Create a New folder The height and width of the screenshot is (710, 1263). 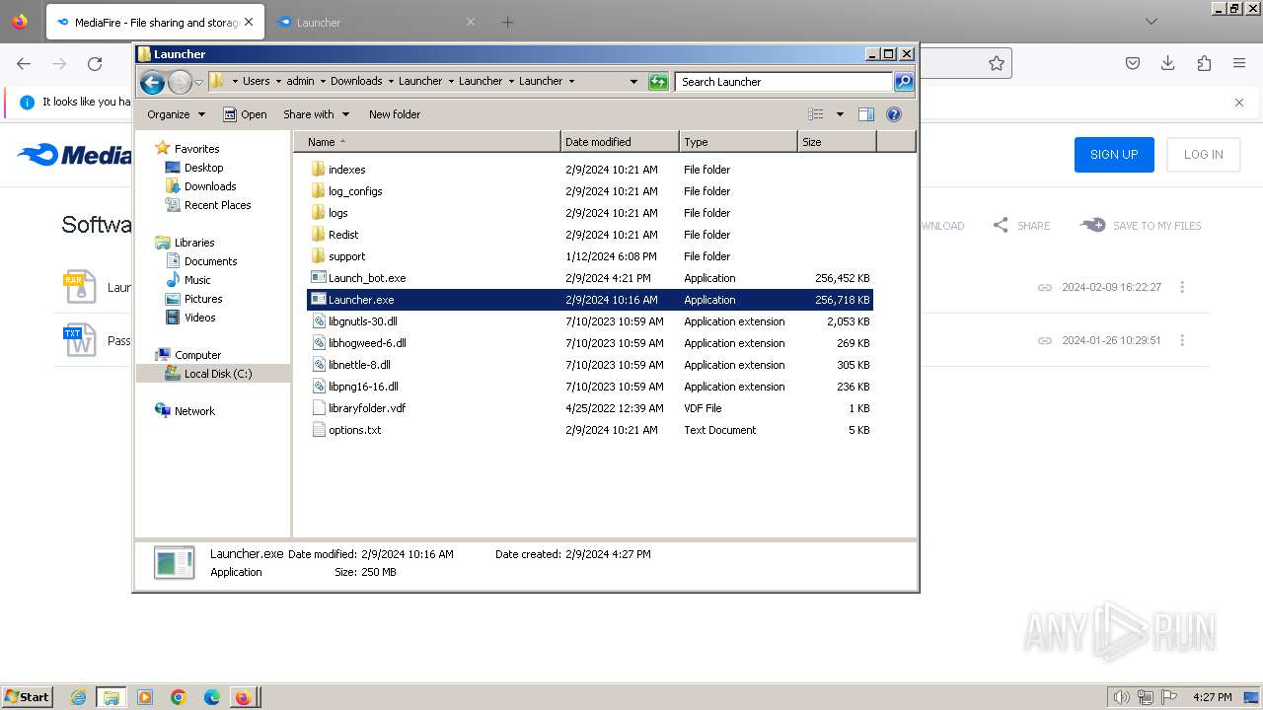pos(395,114)
